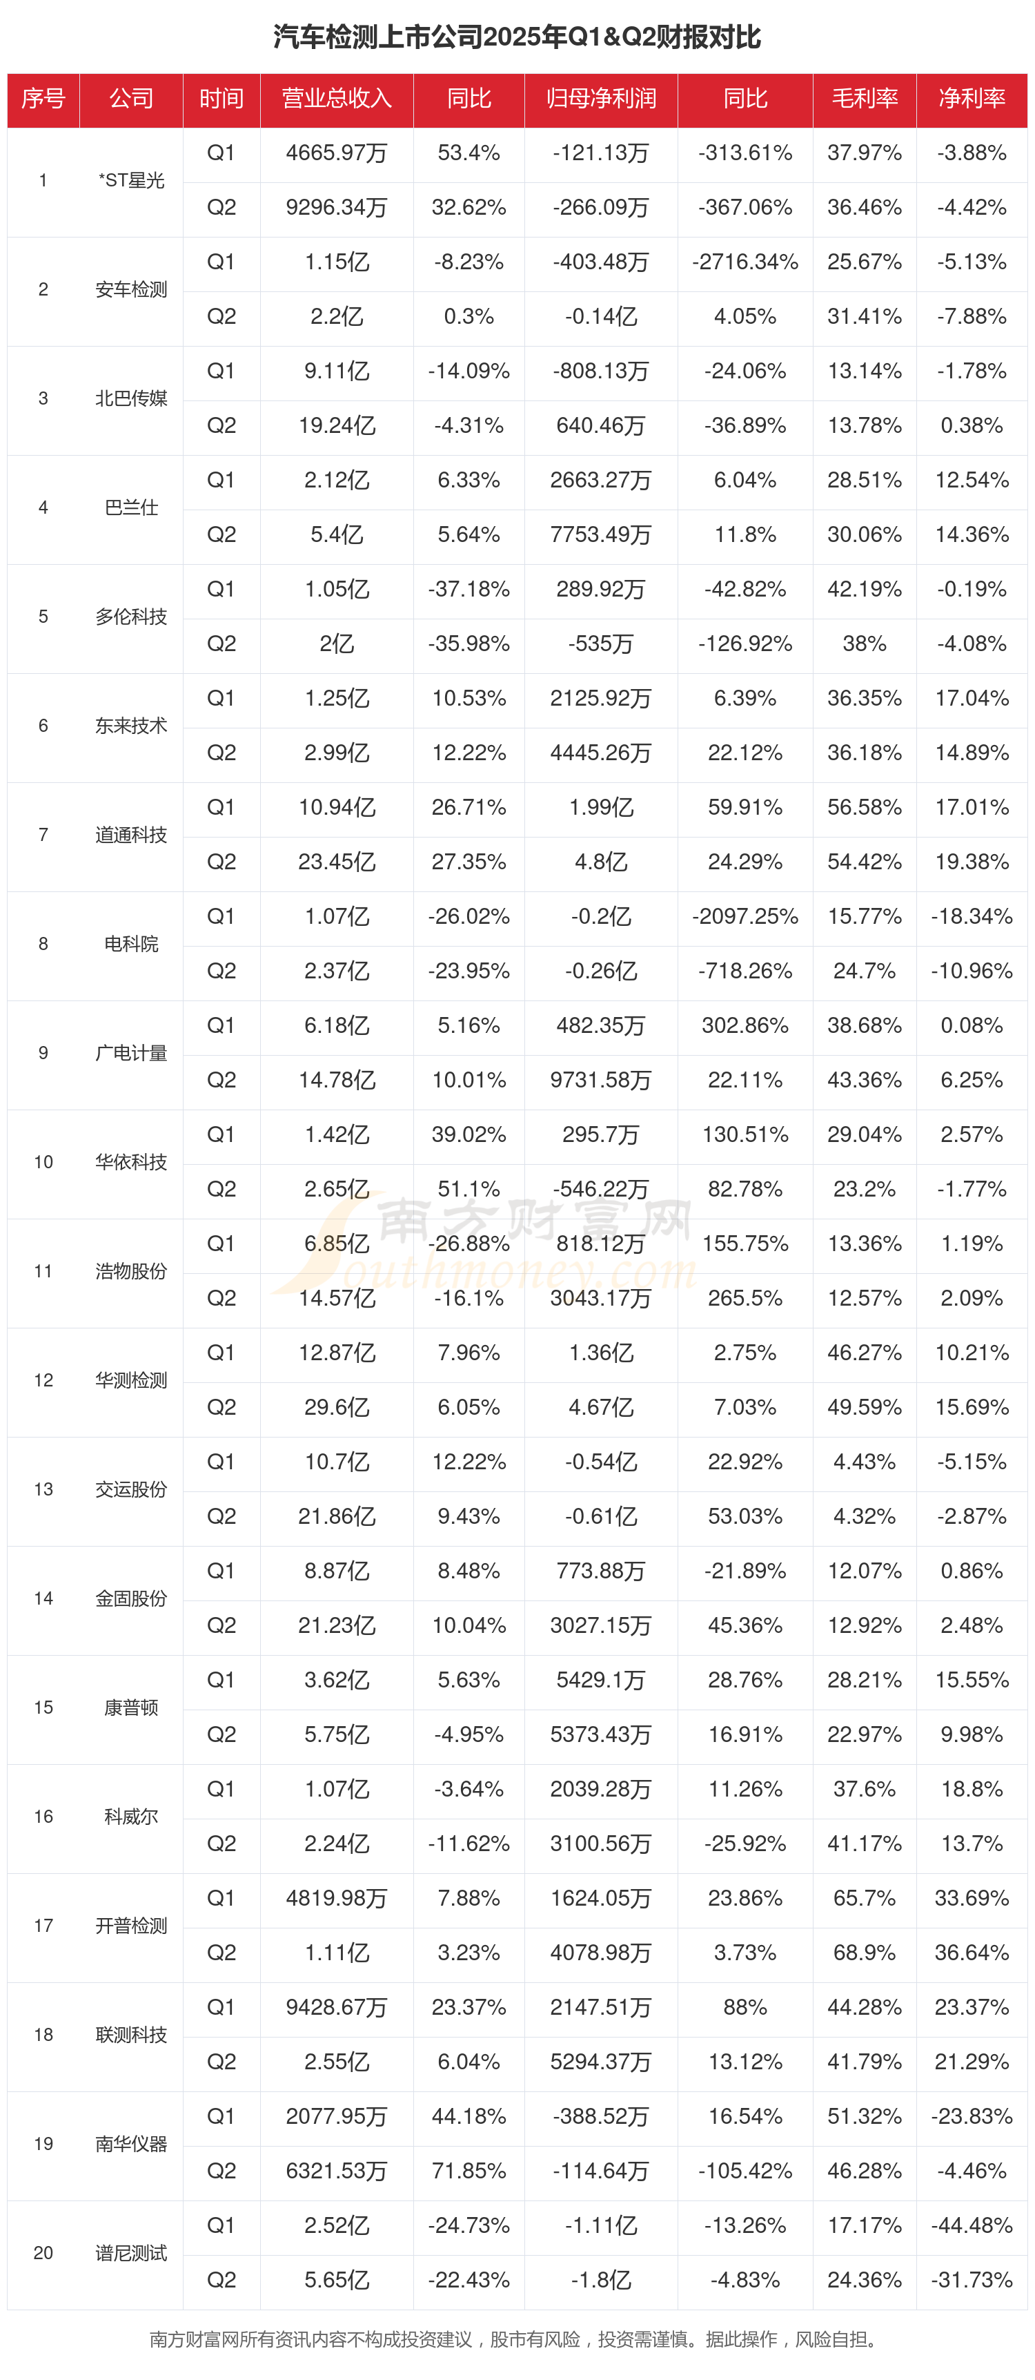
Task: Click company name 道通科技
Action: [131, 835]
